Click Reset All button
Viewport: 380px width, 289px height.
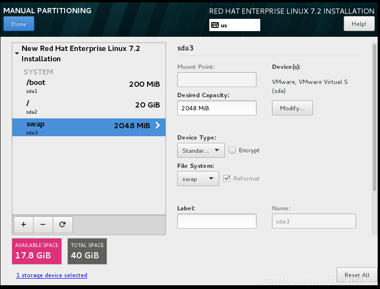click(x=357, y=275)
